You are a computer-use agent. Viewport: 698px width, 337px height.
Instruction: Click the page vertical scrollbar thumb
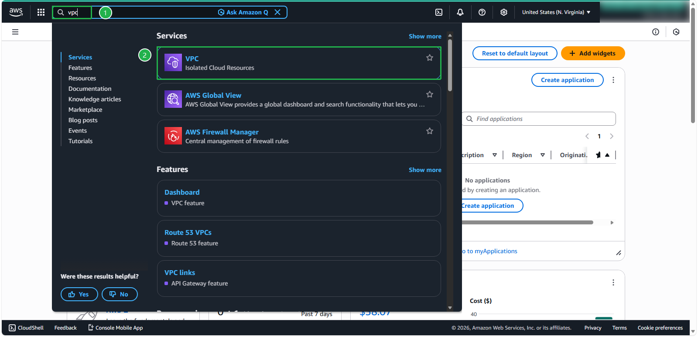click(x=693, y=65)
